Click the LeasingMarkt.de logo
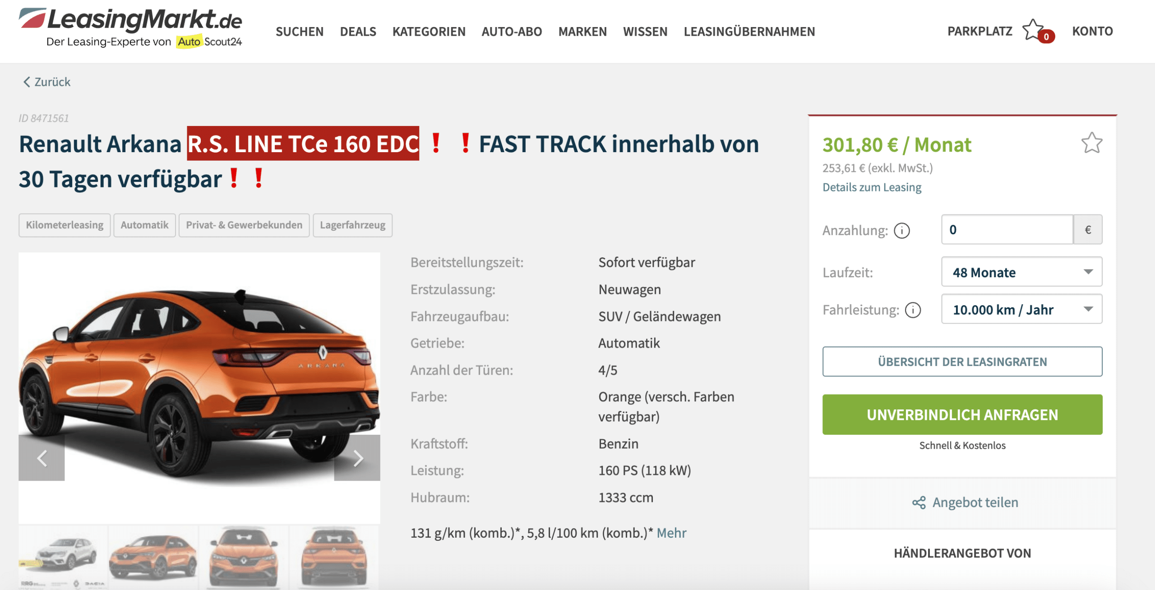This screenshot has height=590, width=1155. click(x=130, y=28)
